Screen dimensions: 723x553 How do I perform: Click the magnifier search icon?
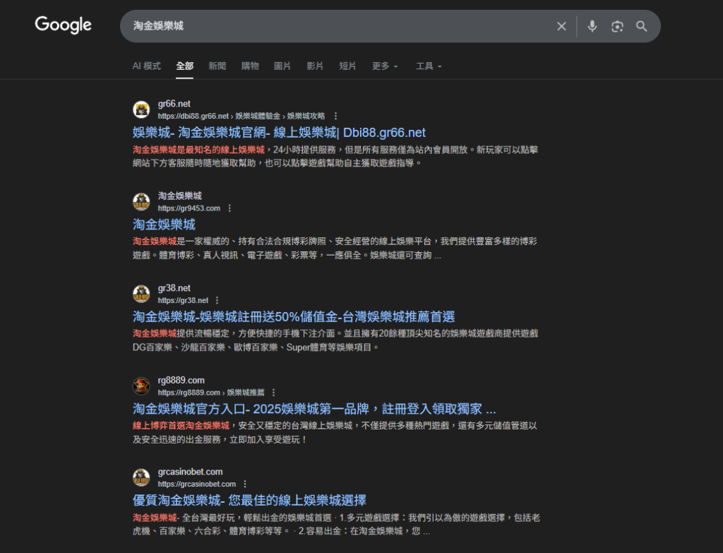tap(641, 26)
